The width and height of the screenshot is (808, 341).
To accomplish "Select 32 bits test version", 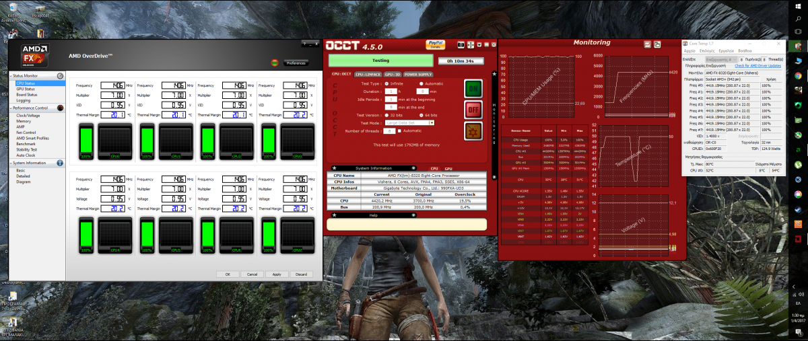I will (386, 115).
